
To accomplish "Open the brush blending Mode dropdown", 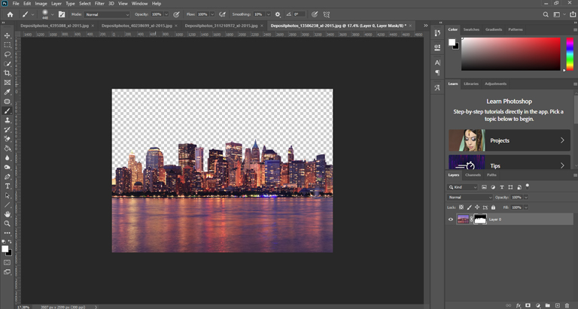I will click(106, 14).
